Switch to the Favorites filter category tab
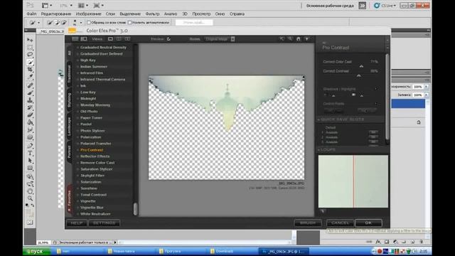Screen dimensions: 455x256 (x=69, y=198)
